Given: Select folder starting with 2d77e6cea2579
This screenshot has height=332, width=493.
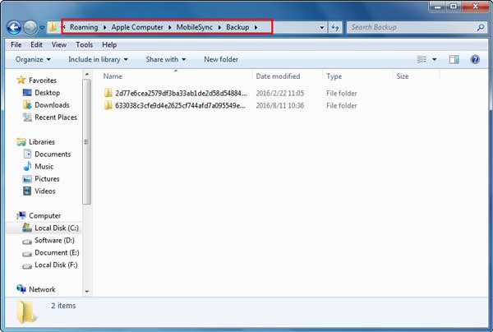Looking at the screenshot, I should pos(181,94).
